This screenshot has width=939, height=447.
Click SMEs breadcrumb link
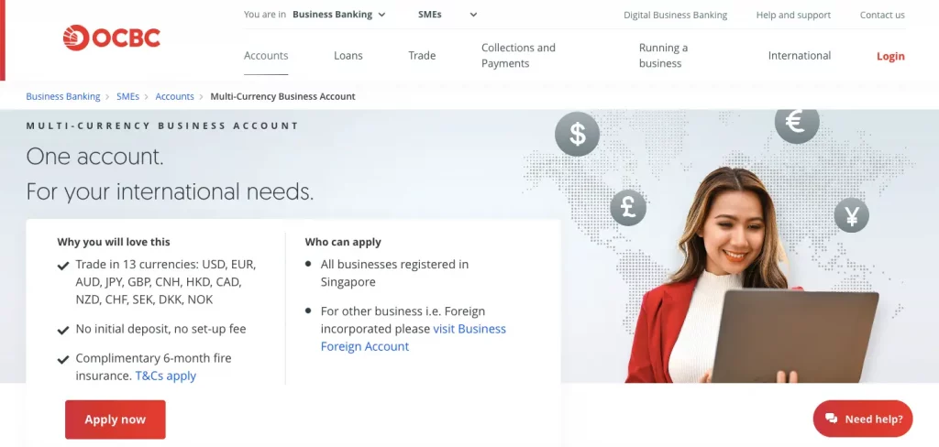(x=127, y=96)
